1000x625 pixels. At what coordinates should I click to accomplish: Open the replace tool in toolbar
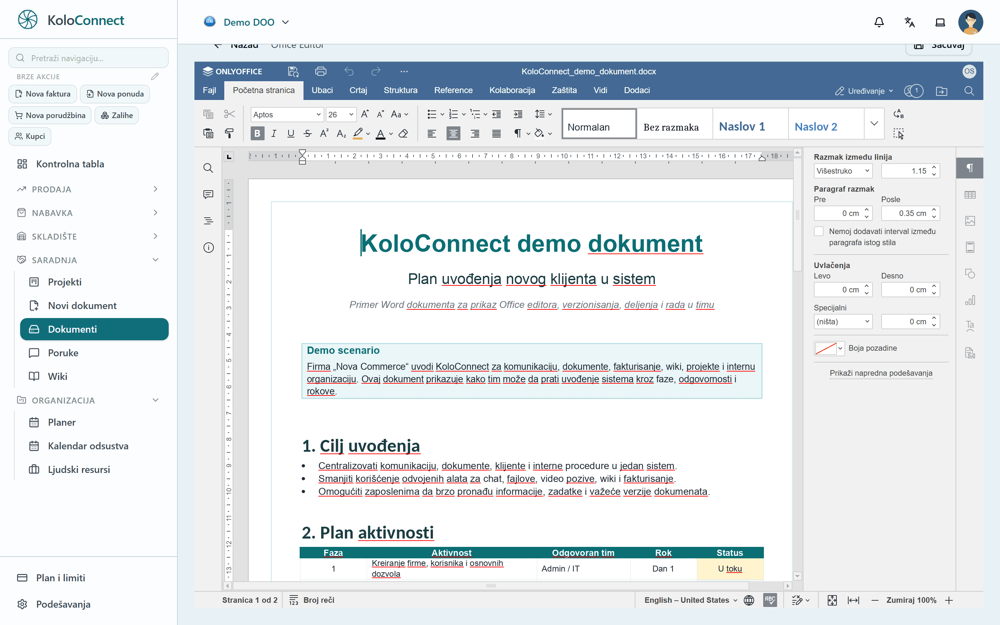coord(898,114)
